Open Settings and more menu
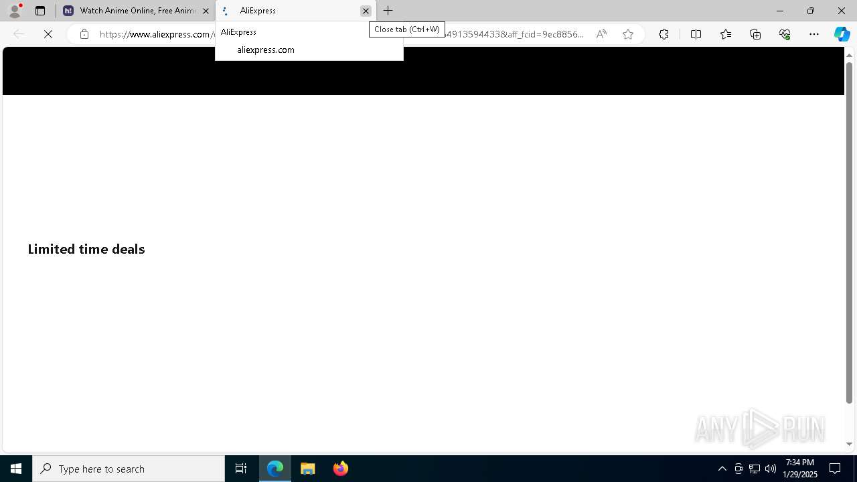Image resolution: width=857 pixels, height=482 pixels. tap(814, 34)
